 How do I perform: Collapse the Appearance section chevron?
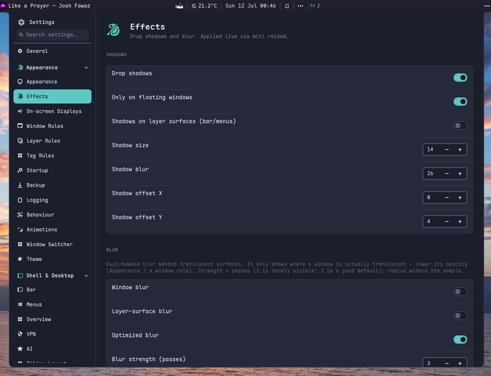(x=86, y=68)
